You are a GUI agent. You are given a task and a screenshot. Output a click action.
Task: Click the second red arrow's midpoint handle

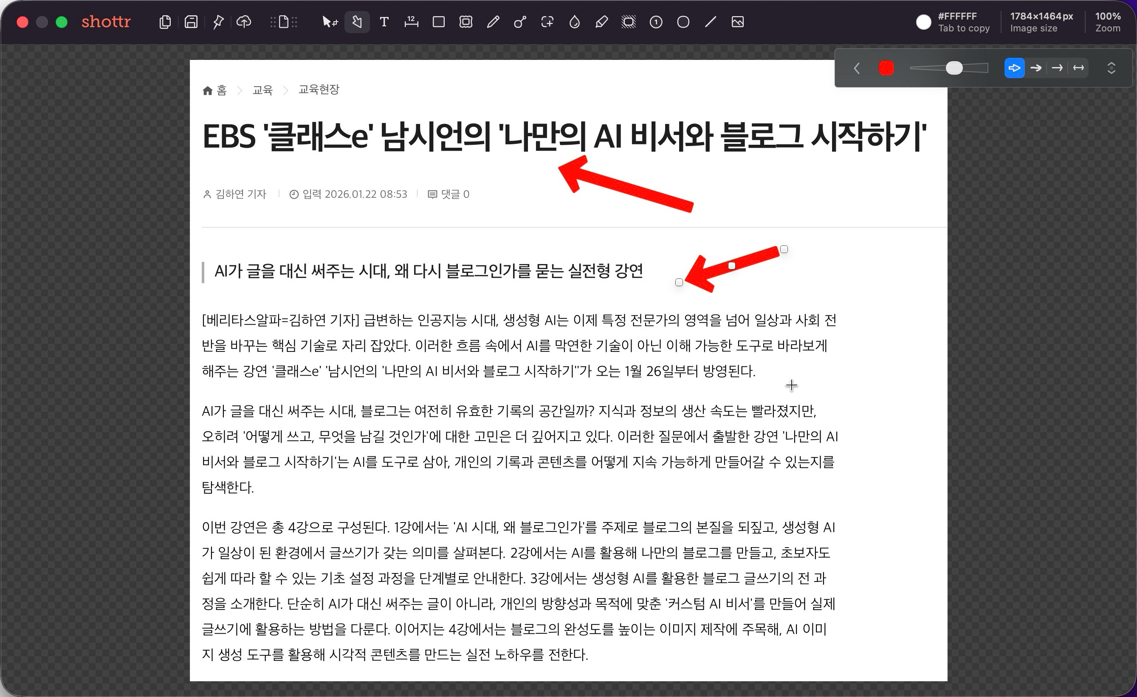[x=731, y=266]
